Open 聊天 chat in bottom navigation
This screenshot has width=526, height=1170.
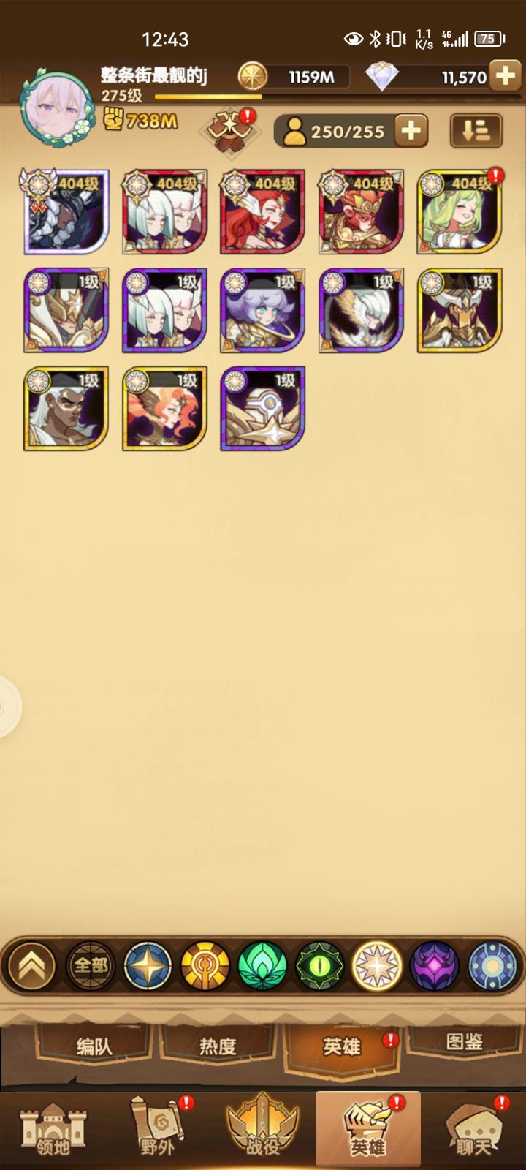click(473, 1130)
